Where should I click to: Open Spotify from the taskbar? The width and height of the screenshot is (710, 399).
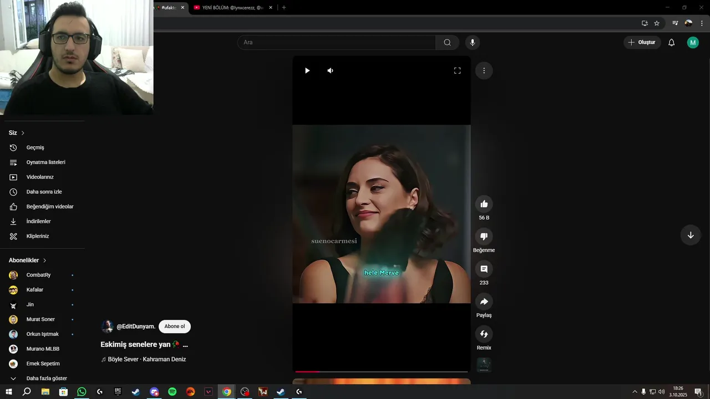click(x=172, y=392)
